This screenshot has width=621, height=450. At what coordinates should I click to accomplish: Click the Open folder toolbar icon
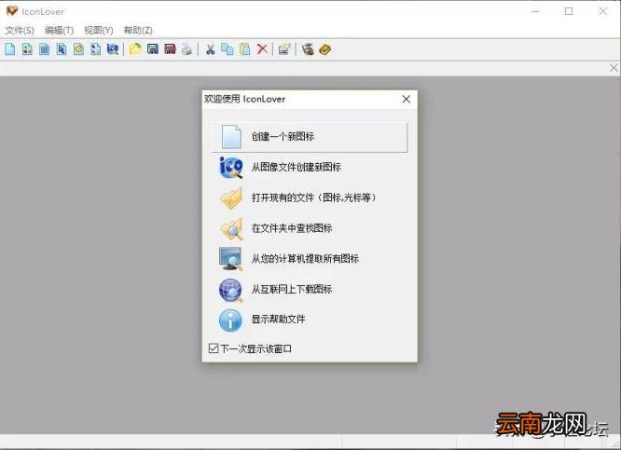click(135, 49)
